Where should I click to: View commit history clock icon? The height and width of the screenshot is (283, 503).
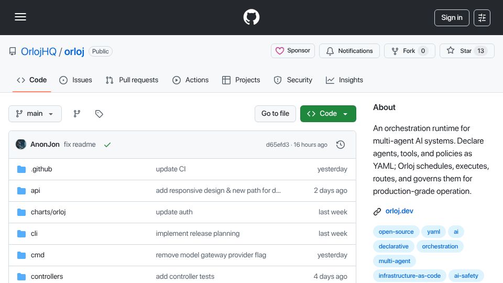[x=341, y=145]
